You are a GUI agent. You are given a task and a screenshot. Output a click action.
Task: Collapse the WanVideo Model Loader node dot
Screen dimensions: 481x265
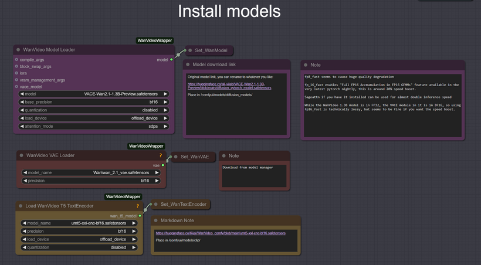[x=18, y=50]
